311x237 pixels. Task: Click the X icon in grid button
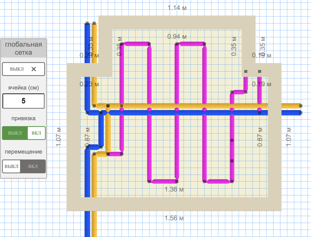[34, 69]
